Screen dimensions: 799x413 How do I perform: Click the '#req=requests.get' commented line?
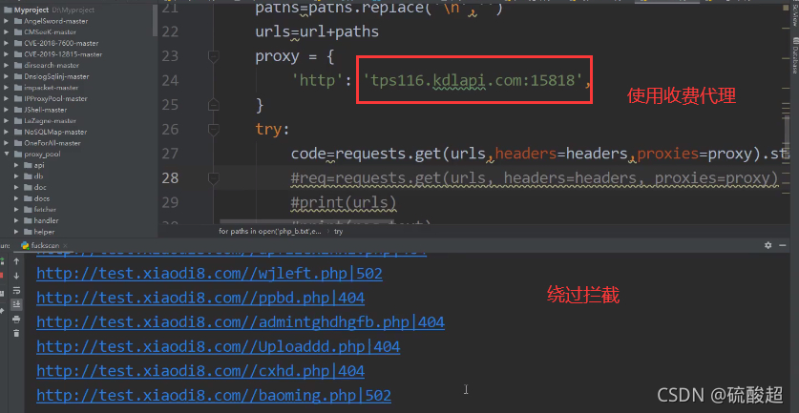535,178
